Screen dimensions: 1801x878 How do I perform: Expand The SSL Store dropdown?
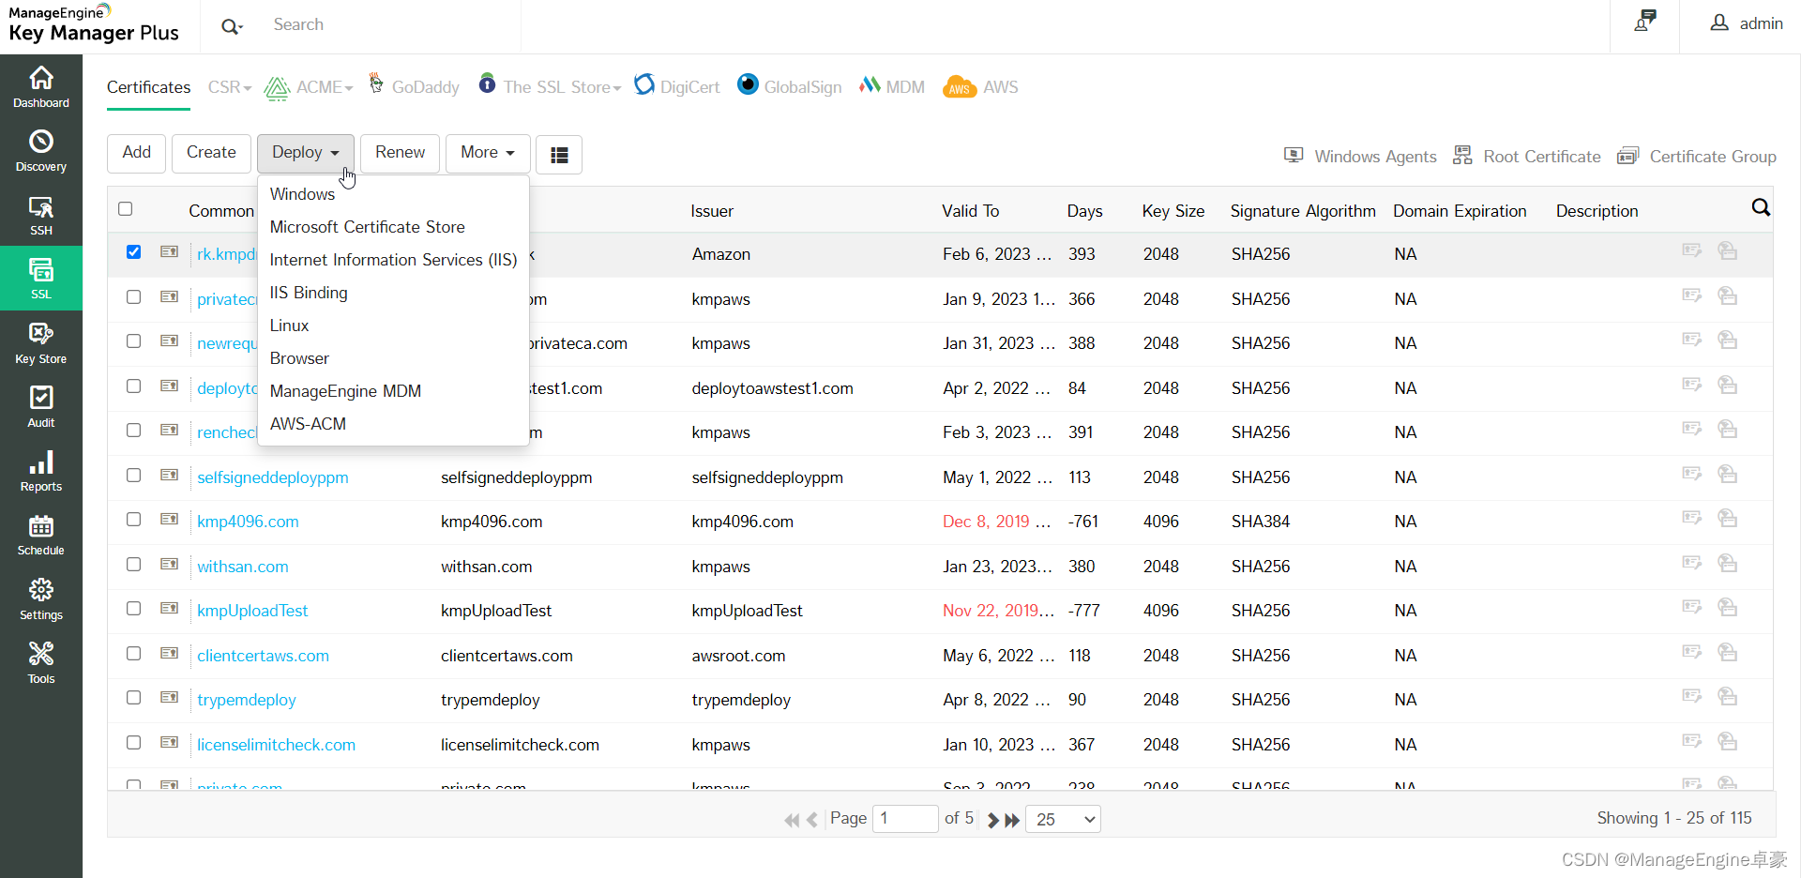[550, 87]
